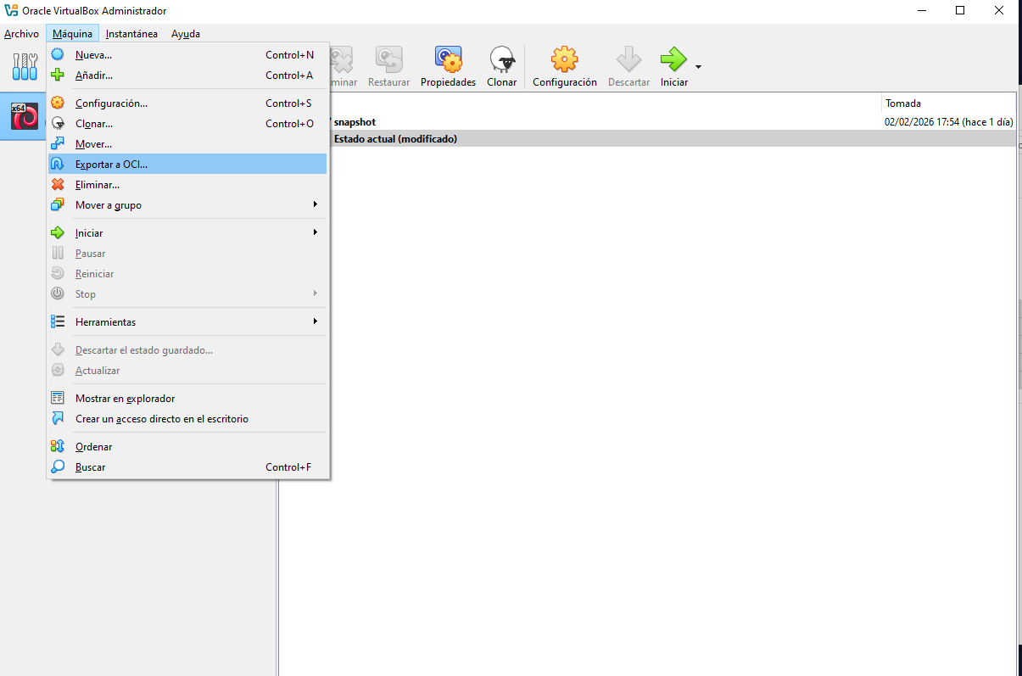Click the Mostrar en explorador icon

click(x=58, y=398)
